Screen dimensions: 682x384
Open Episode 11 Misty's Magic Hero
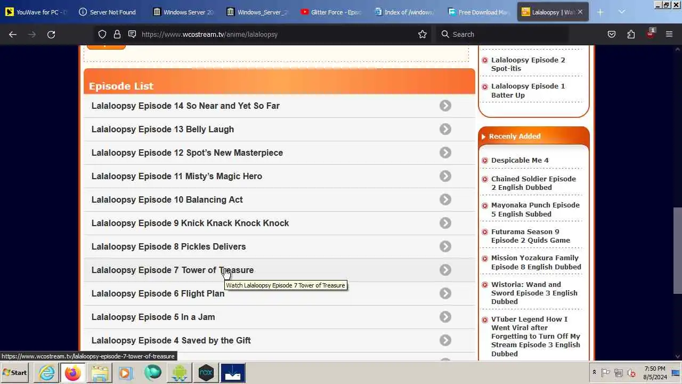coord(177,176)
